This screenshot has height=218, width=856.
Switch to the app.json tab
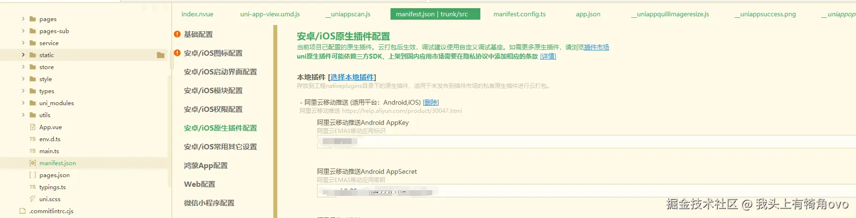click(x=588, y=14)
